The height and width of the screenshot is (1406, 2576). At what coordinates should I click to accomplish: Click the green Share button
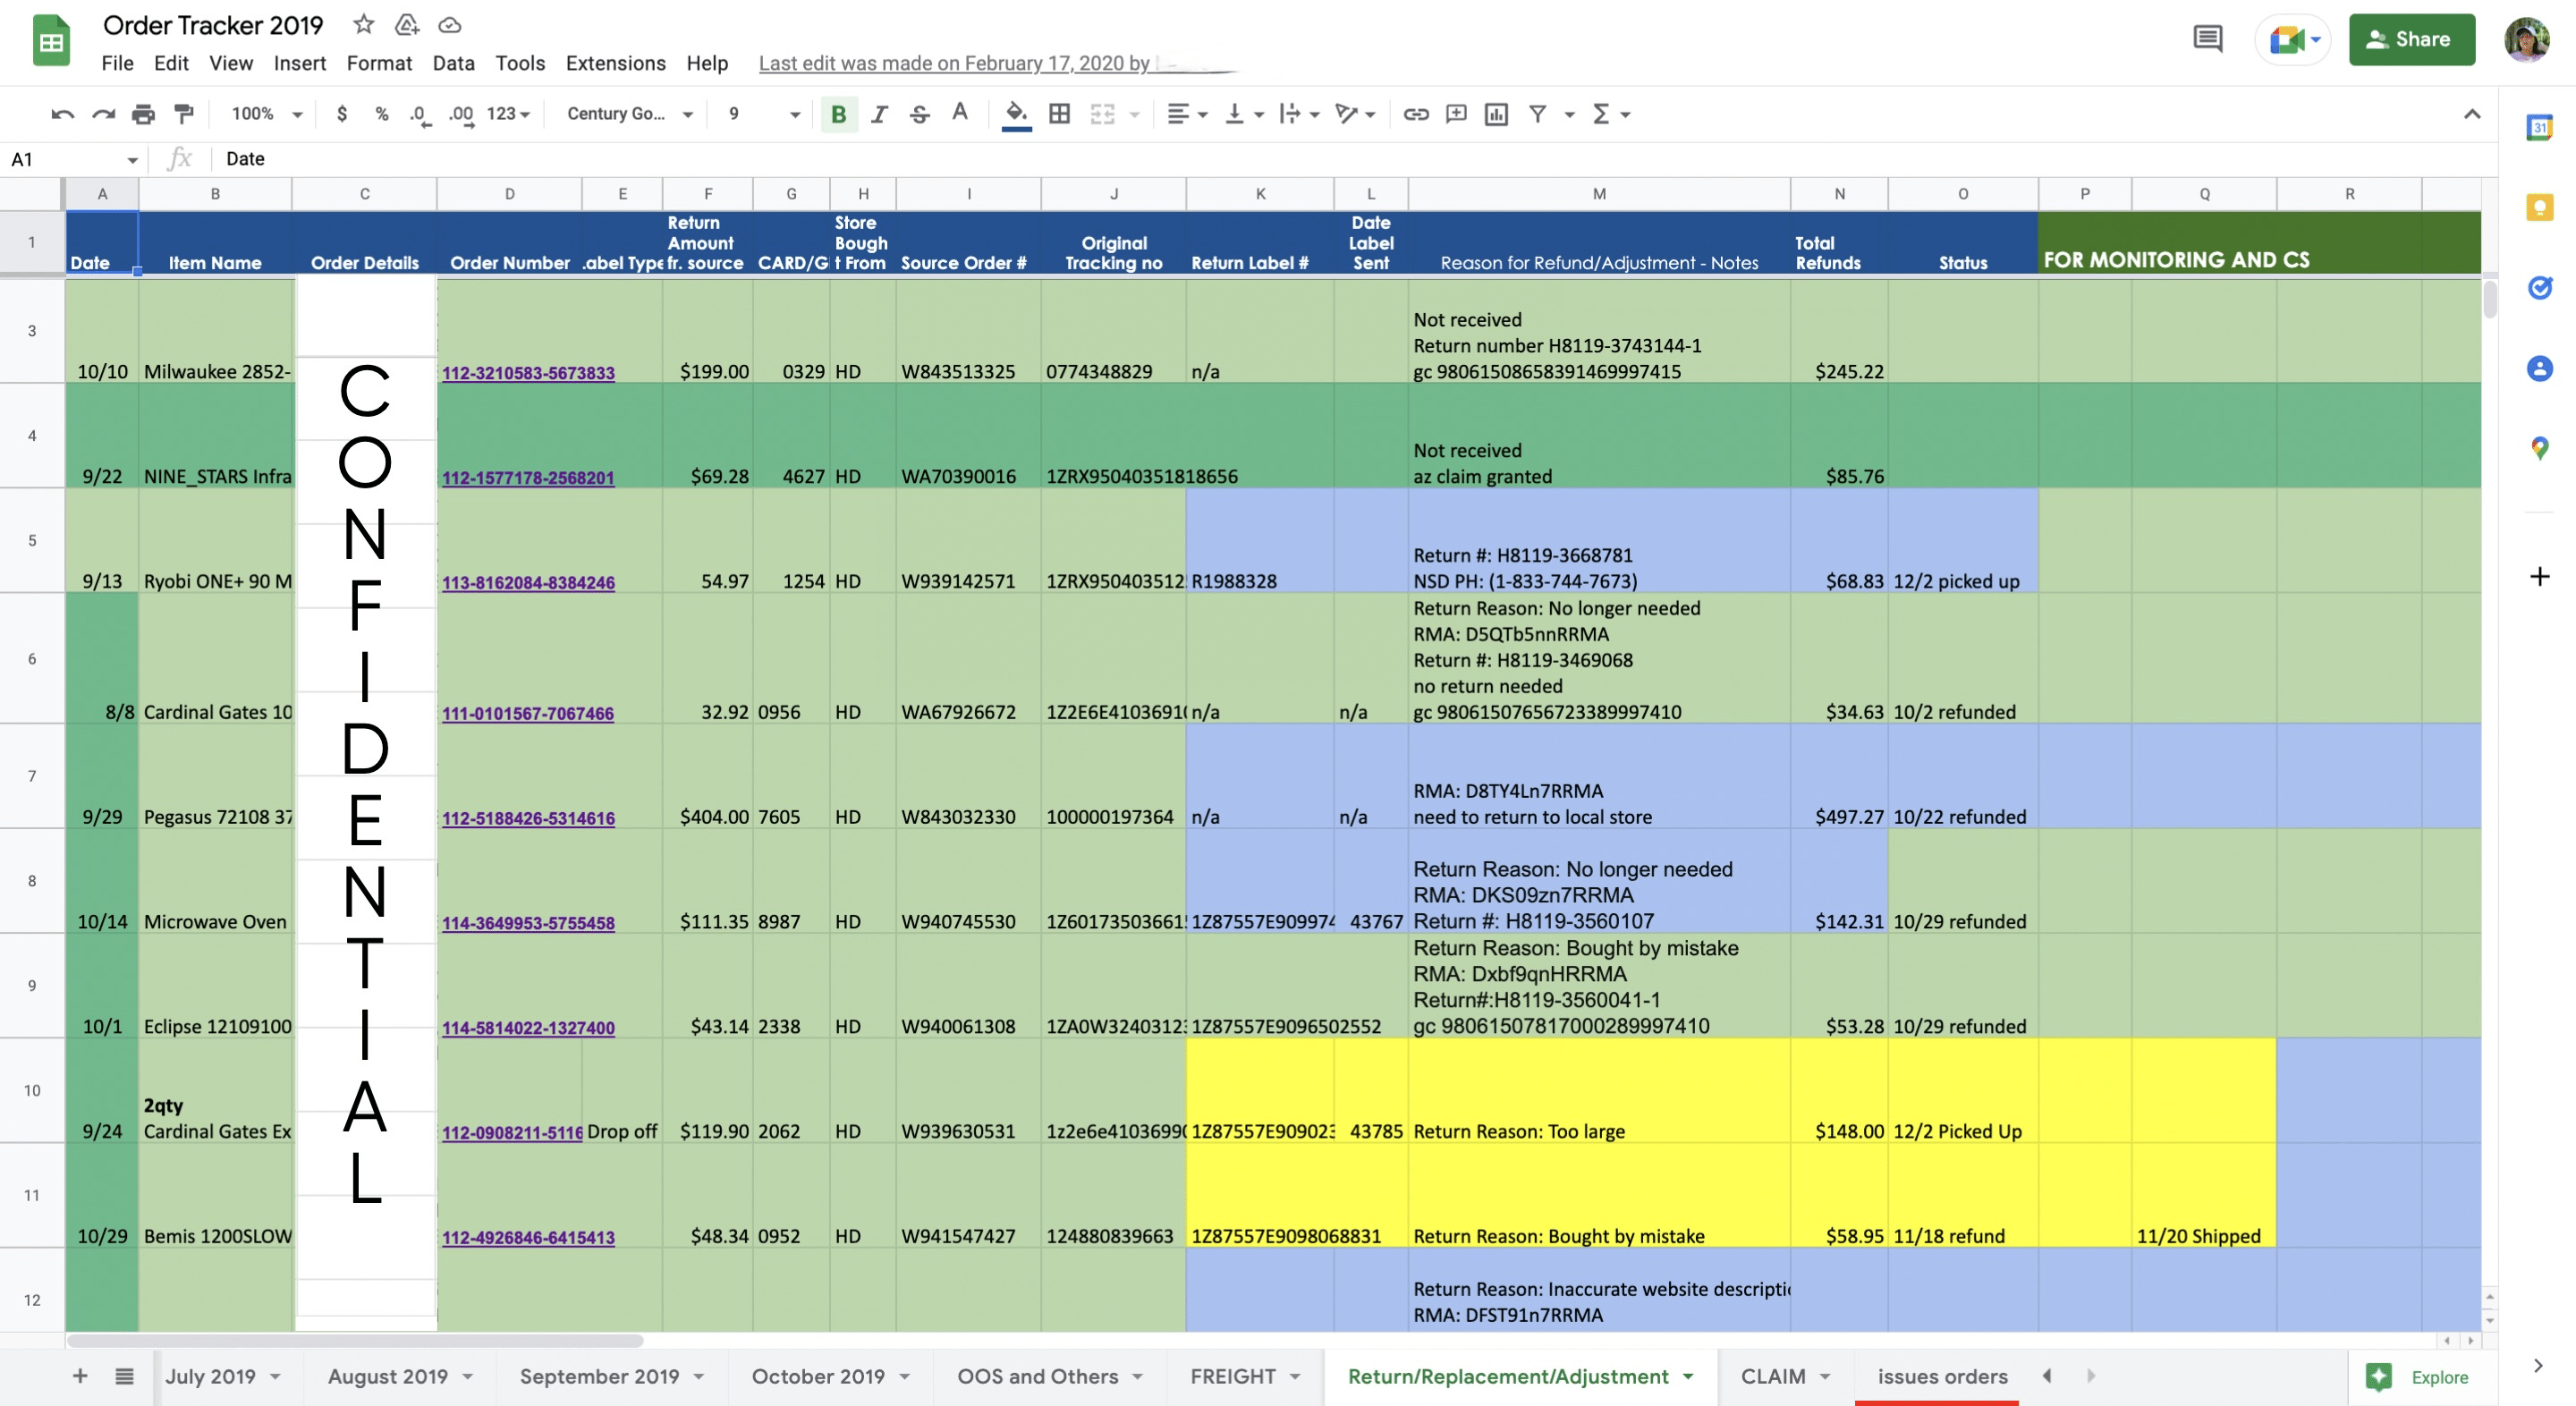click(x=2411, y=40)
